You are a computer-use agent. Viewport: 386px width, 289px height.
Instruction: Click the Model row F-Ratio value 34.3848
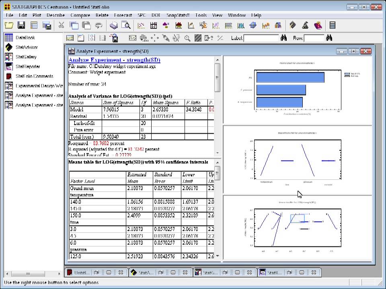point(194,110)
